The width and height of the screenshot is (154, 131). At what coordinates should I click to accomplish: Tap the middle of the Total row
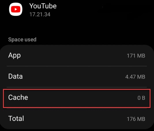click(x=77, y=119)
